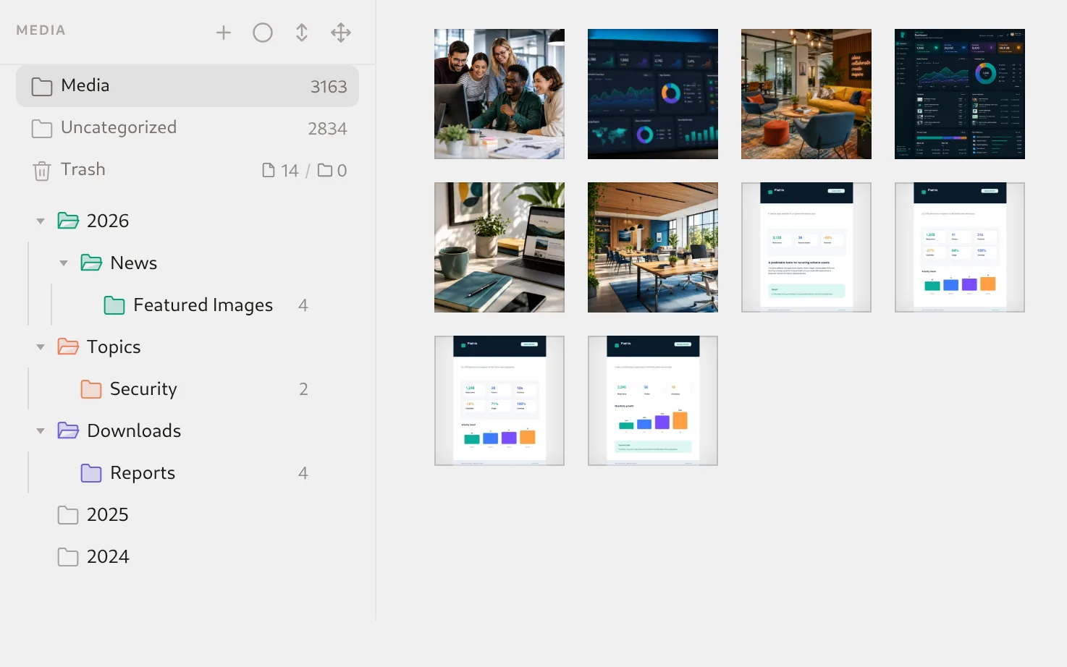1067x667 pixels.
Task: Collapse the News folder arrow
Action: pos(64,263)
